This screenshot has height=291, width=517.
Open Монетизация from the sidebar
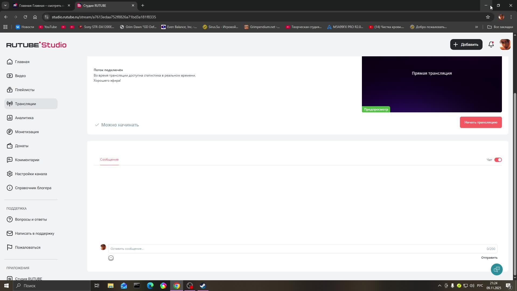27,132
